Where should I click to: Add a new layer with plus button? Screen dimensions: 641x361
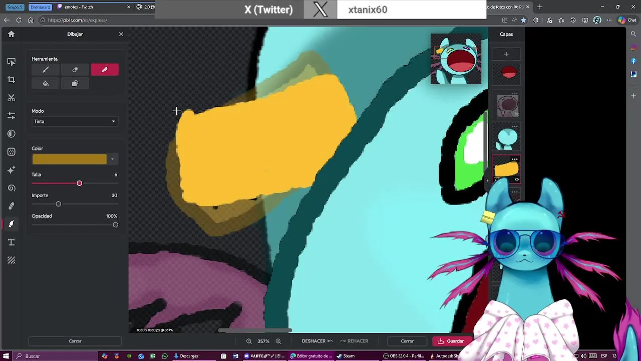(x=506, y=54)
